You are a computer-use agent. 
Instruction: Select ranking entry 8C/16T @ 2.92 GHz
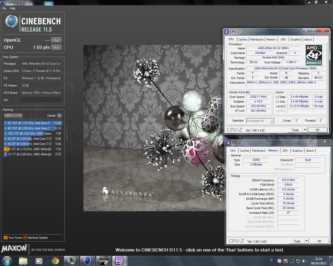pos(33,128)
